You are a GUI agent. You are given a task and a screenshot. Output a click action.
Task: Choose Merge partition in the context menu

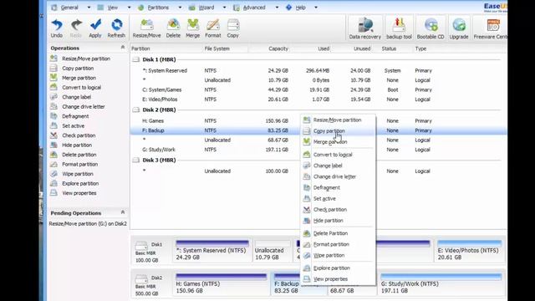pos(338,142)
